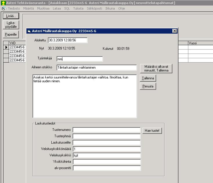Click the fourth row selector in the grid
The width and height of the screenshot is (213, 183).
(x=6, y=60)
